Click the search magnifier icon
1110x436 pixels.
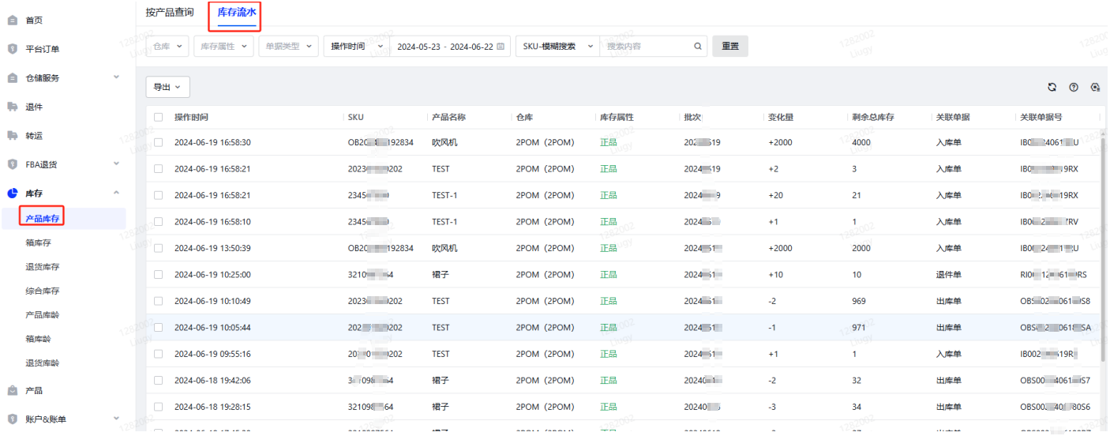[x=698, y=47]
